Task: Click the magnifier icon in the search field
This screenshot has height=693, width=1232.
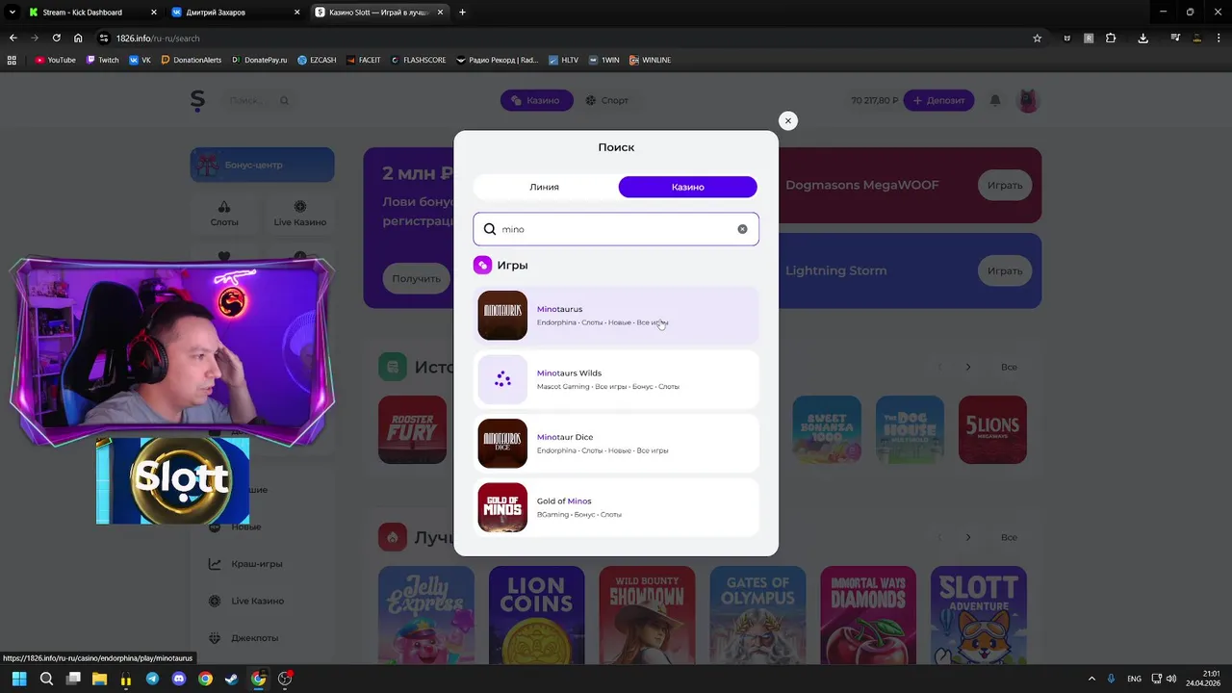Action: tap(490, 229)
